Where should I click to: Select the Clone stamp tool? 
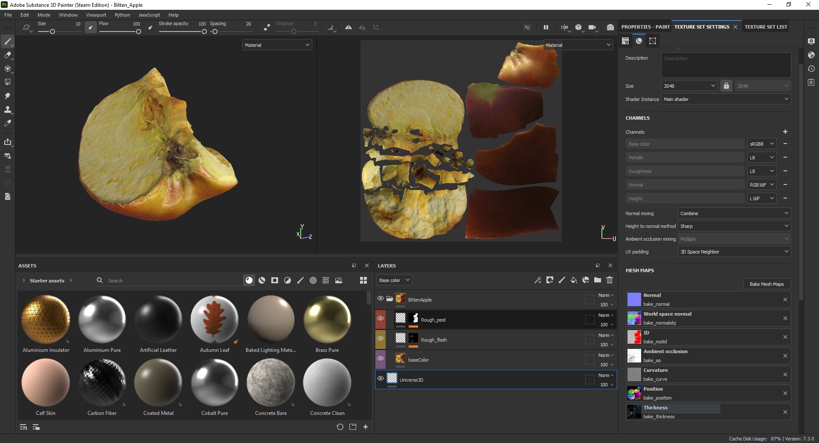(8, 109)
